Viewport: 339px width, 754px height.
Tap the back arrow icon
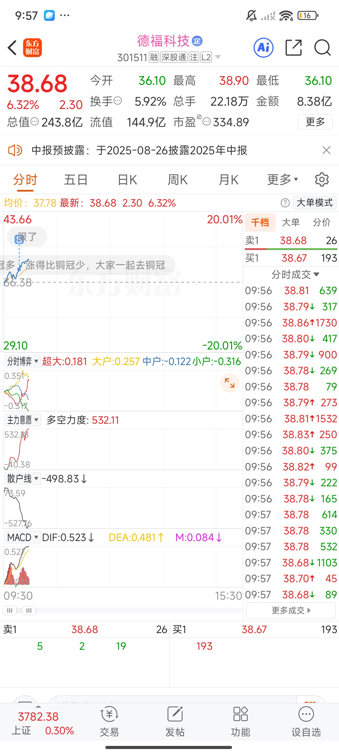(12, 48)
